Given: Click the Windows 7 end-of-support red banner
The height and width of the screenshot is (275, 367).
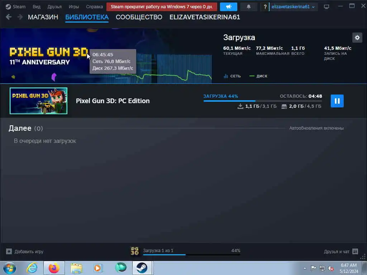Looking at the screenshot, I should point(162,7).
